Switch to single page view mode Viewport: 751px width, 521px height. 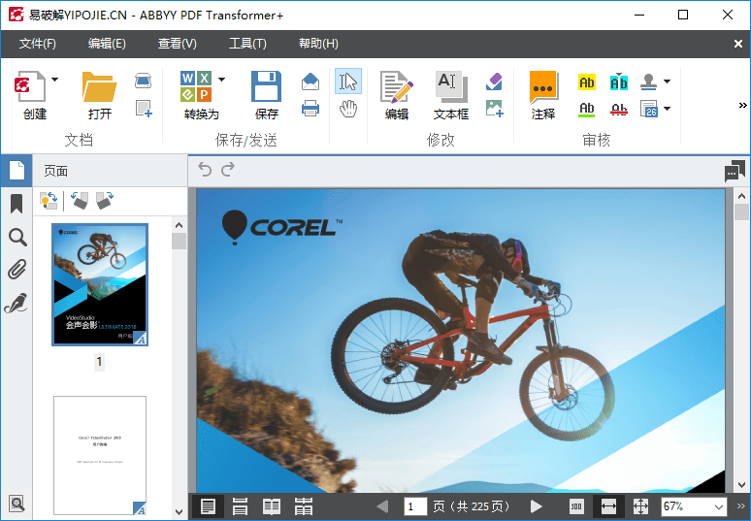208,506
